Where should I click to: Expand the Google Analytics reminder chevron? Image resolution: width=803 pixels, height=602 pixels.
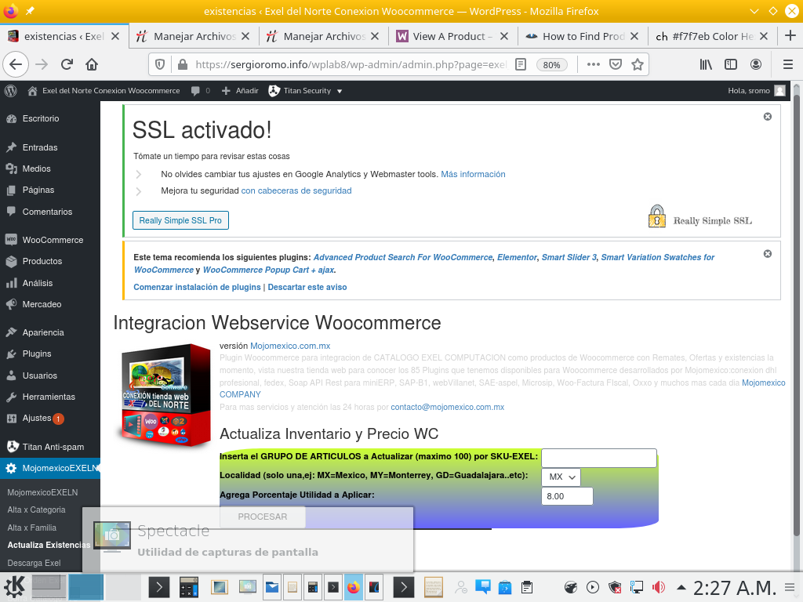point(138,175)
